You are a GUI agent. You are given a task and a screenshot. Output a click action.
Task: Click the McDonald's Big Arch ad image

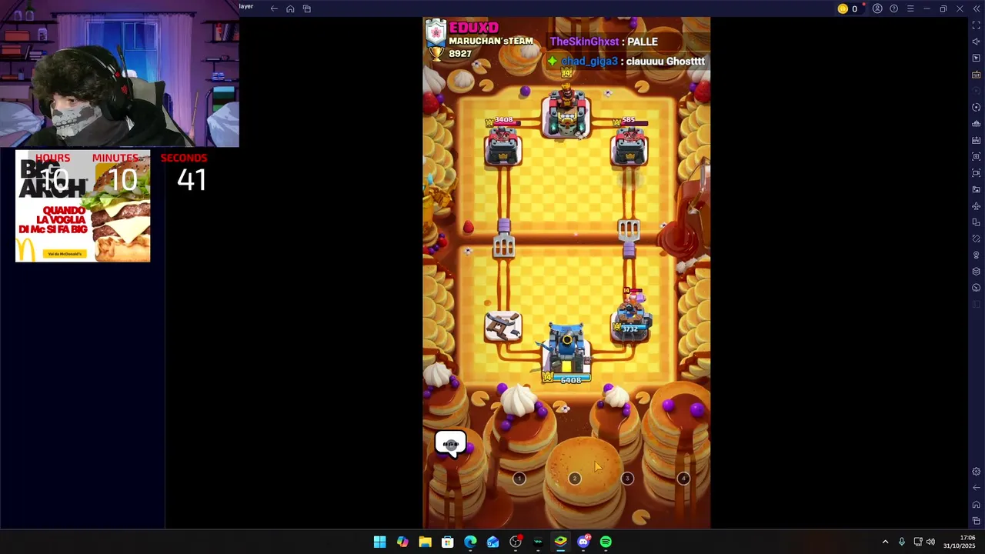pyautogui.click(x=83, y=206)
